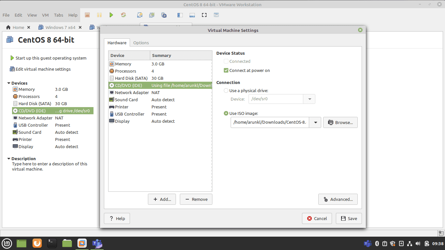Image resolution: width=445 pixels, height=250 pixels.
Task: Open the View menu
Action: (32, 15)
